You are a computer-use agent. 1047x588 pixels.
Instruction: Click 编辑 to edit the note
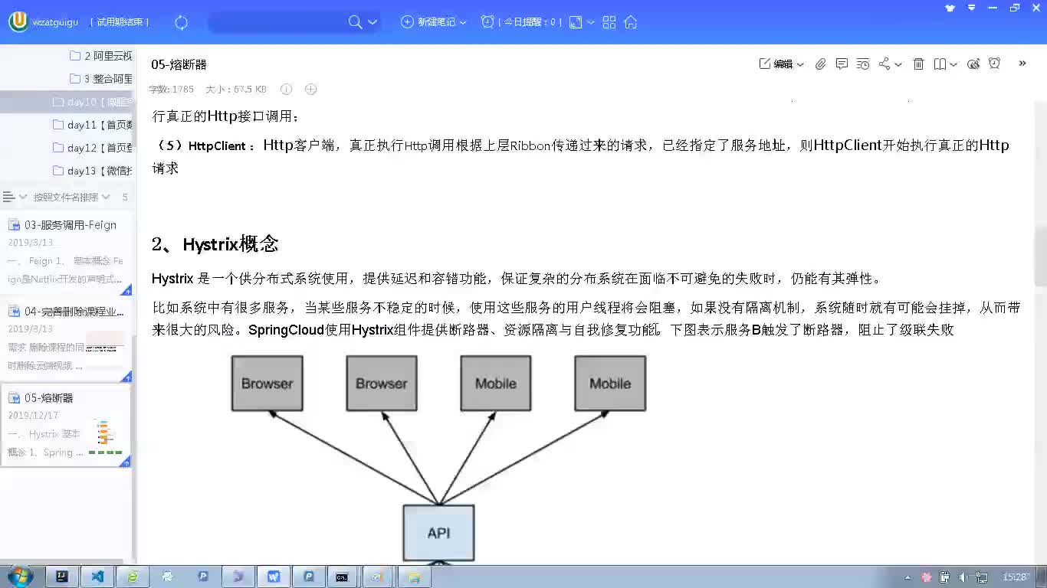776,64
